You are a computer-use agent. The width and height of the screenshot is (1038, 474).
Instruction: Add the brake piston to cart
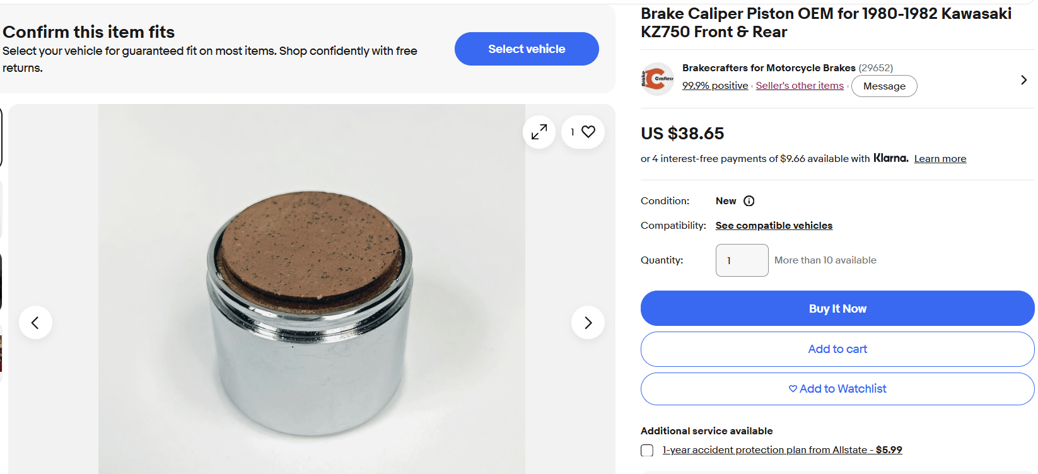coord(837,349)
